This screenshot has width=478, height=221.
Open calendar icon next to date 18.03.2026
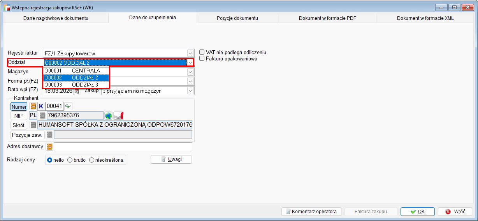(x=77, y=91)
